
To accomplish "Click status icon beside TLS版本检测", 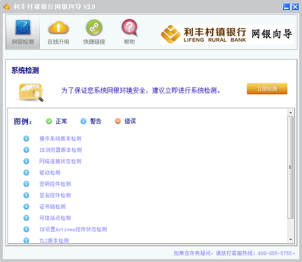I will pos(26,240).
